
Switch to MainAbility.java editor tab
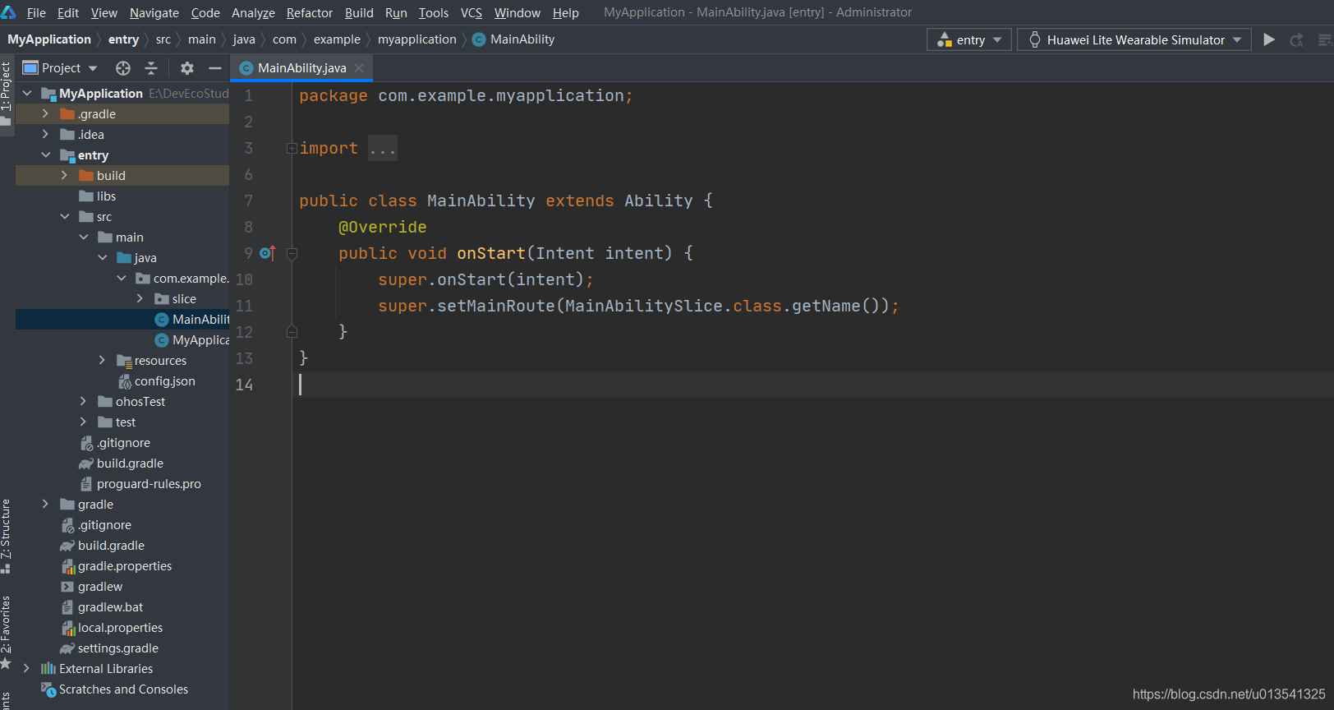tap(301, 68)
